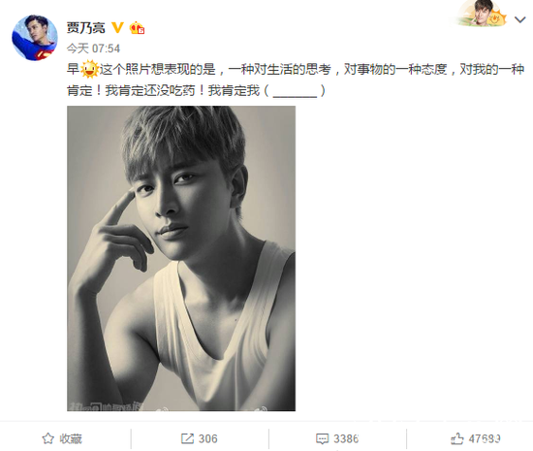Image resolution: width=533 pixels, height=451 pixels.
Task: Click the first line of post text
Action: tap(295, 69)
